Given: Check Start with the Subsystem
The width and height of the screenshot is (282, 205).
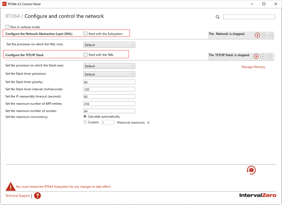Looking at the screenshot, I should 85,34.
